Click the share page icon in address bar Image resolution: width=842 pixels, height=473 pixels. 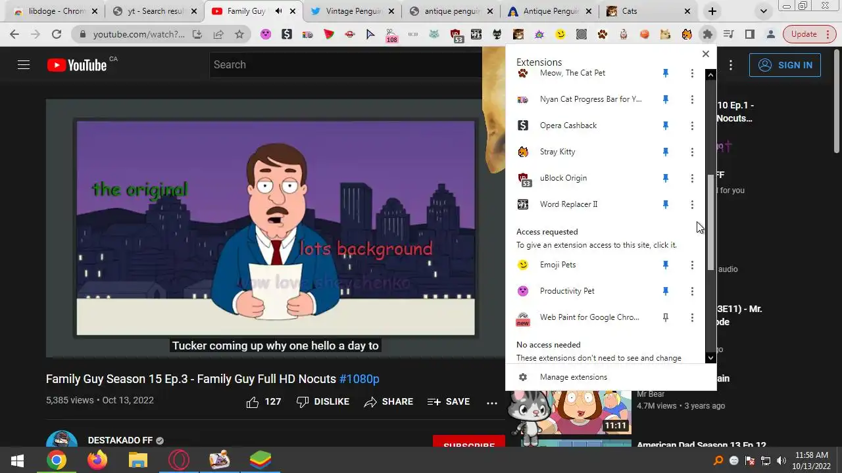218,34
